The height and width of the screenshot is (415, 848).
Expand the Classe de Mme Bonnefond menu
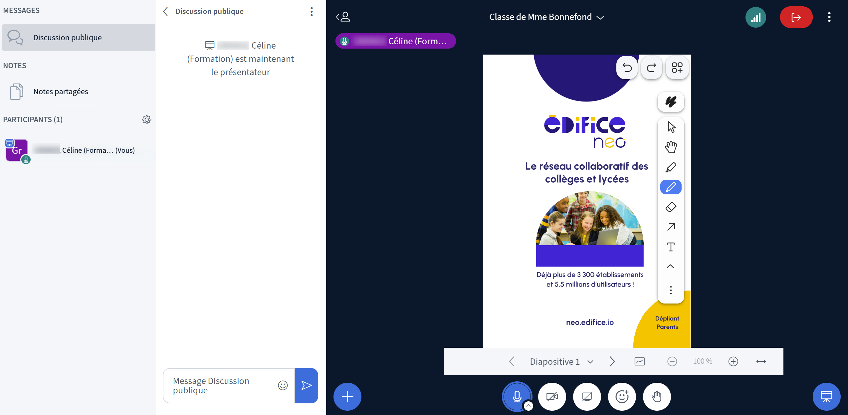pyautogui.click(x=546, y=17)
